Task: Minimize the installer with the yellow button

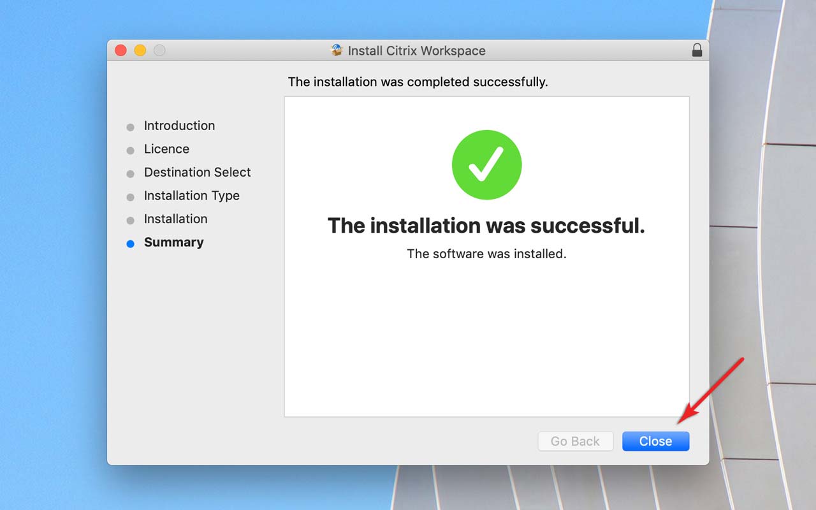Action: (140, 50)
